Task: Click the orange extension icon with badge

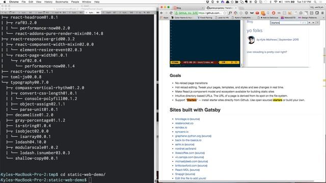Action: [x=263, y=13]
